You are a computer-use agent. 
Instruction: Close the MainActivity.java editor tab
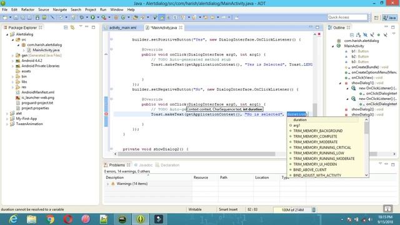181,27
